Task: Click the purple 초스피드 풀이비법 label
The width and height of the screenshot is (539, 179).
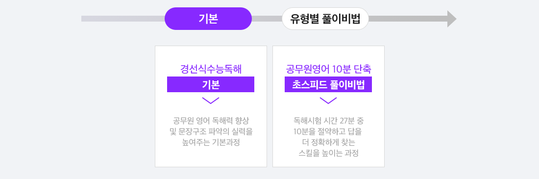Action: tap(328, 84)
